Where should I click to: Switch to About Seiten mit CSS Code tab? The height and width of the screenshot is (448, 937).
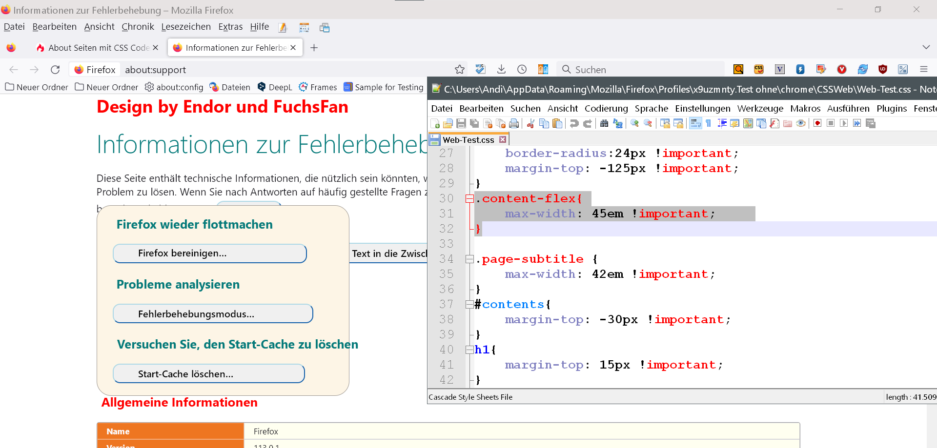coord(98,48)
